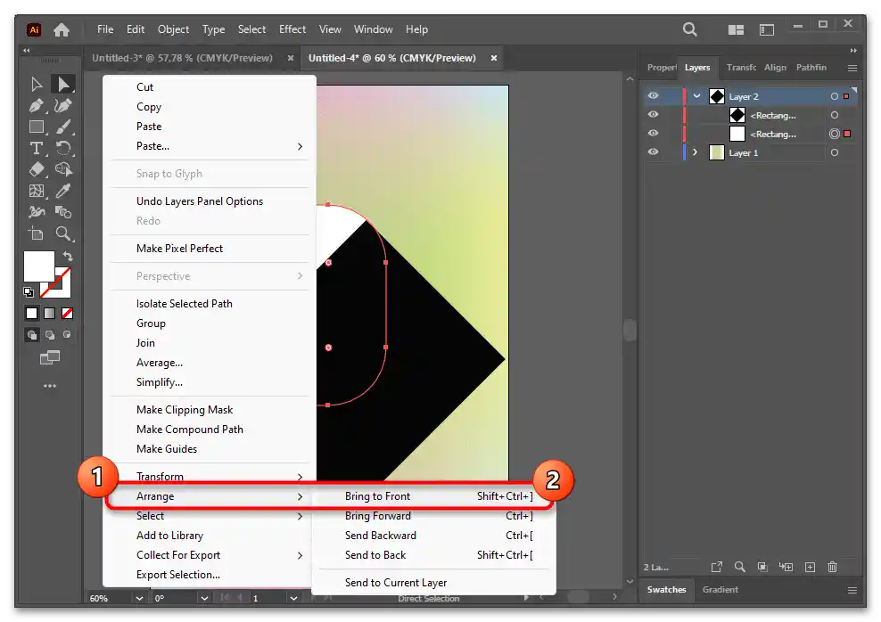This screenshot has width=881, height=622.
Task: Hide Layer 2 using eye icon
Action: pyautogui.click(x=654, y=96)
